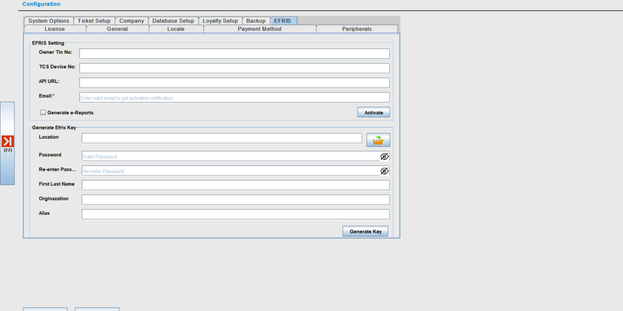The width and height of the screenshot is (623, 311).
Task: Open folder browse icon next to Location
Action: point(378,140)
